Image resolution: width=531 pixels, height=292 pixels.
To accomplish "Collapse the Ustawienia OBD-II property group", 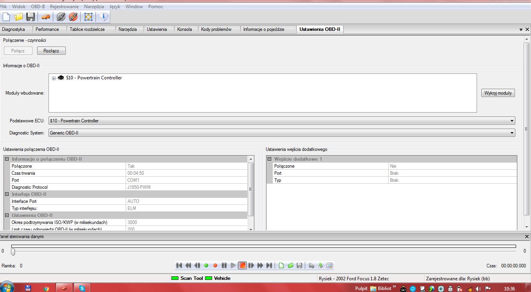I will [x=7, y=215].
